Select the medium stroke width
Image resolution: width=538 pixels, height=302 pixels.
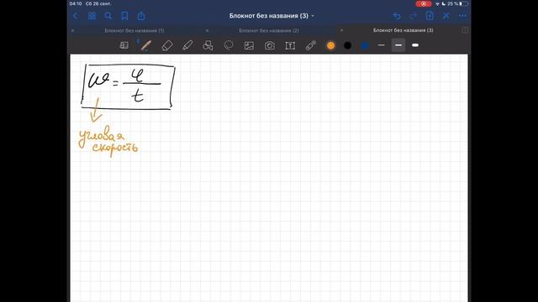pyautogui.click(x=398, y=45)
